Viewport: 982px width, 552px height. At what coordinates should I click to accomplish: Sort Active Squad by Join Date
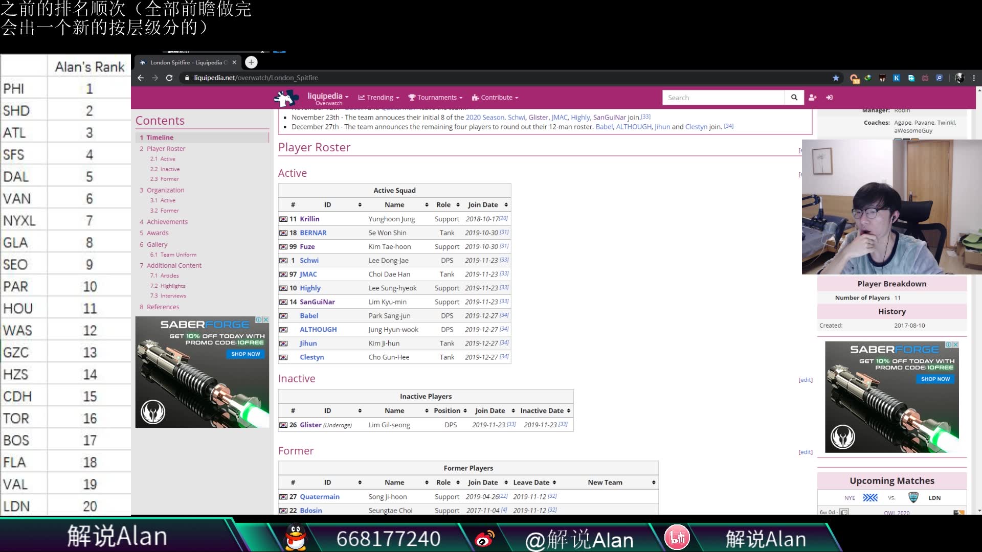[x=506, y=204]
